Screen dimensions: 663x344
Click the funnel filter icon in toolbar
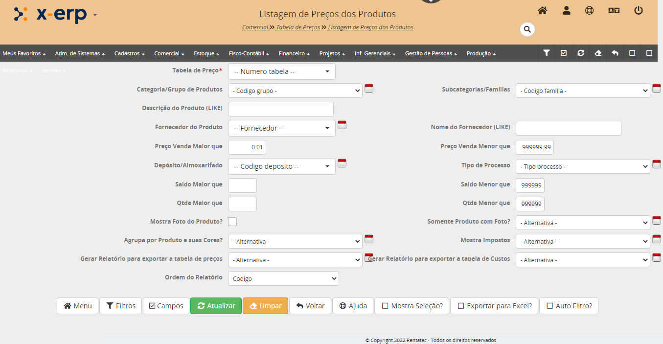(x=547, y=53)
